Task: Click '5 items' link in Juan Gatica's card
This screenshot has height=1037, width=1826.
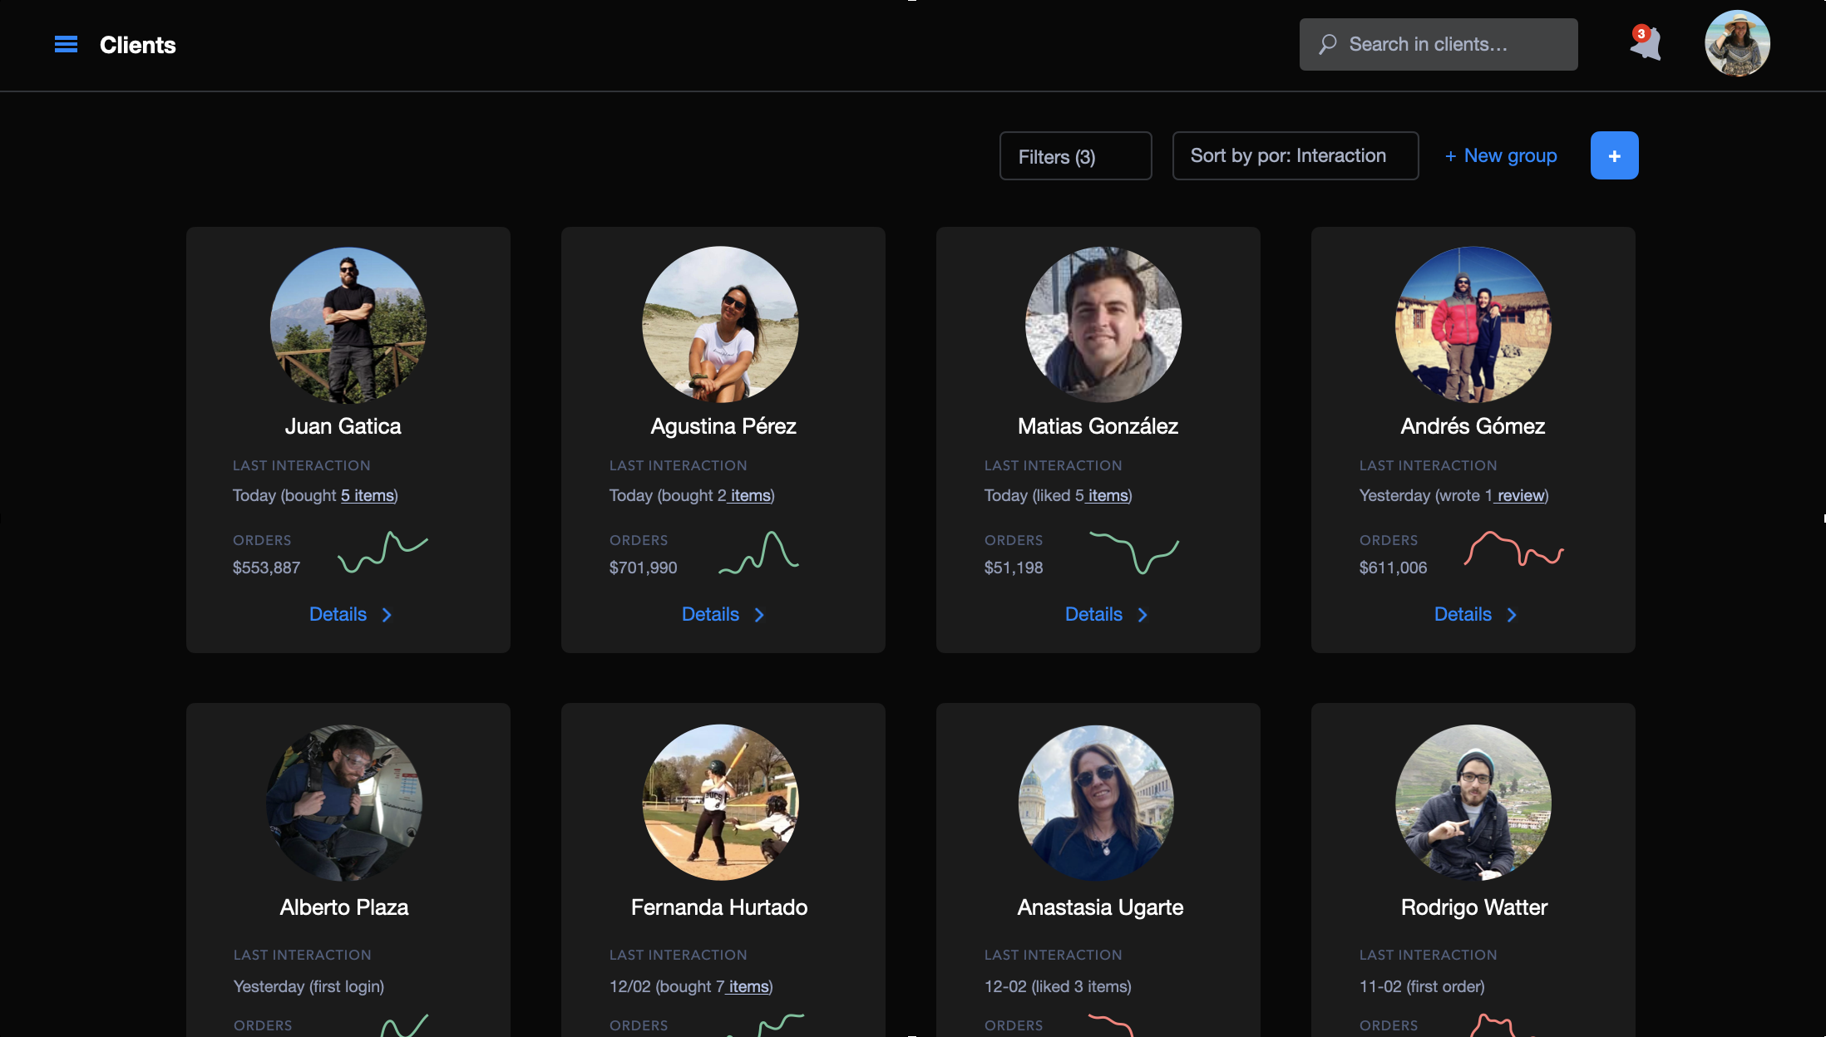Action: coord(367,496)
